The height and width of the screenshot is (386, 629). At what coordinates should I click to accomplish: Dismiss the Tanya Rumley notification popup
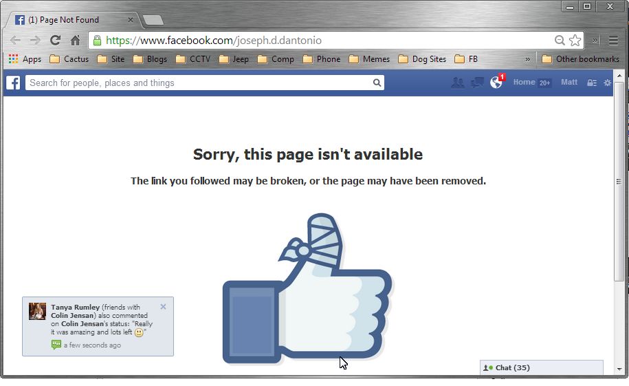pyautogui.click(x=163, y=306)
